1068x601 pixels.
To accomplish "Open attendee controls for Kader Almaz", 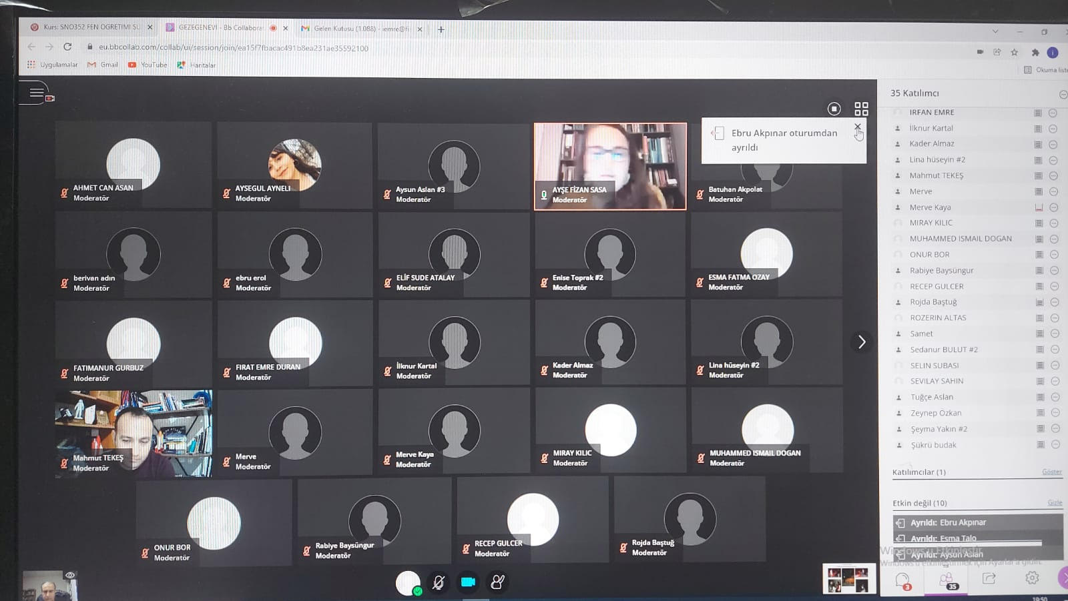I will (1053, 144).
